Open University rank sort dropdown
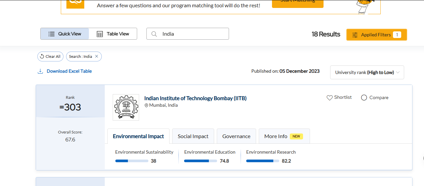 [x=367, y=72]
